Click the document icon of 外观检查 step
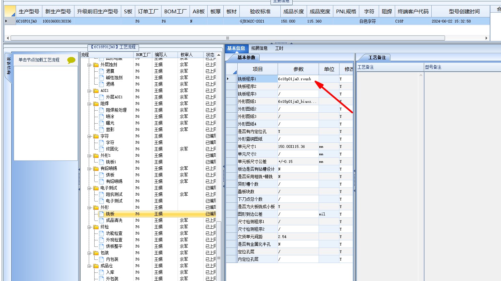The width and height of the screenshot is (501, 281). [101, 240]
